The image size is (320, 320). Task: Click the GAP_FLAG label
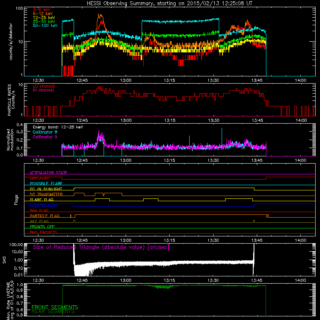[x=39, y=178]
